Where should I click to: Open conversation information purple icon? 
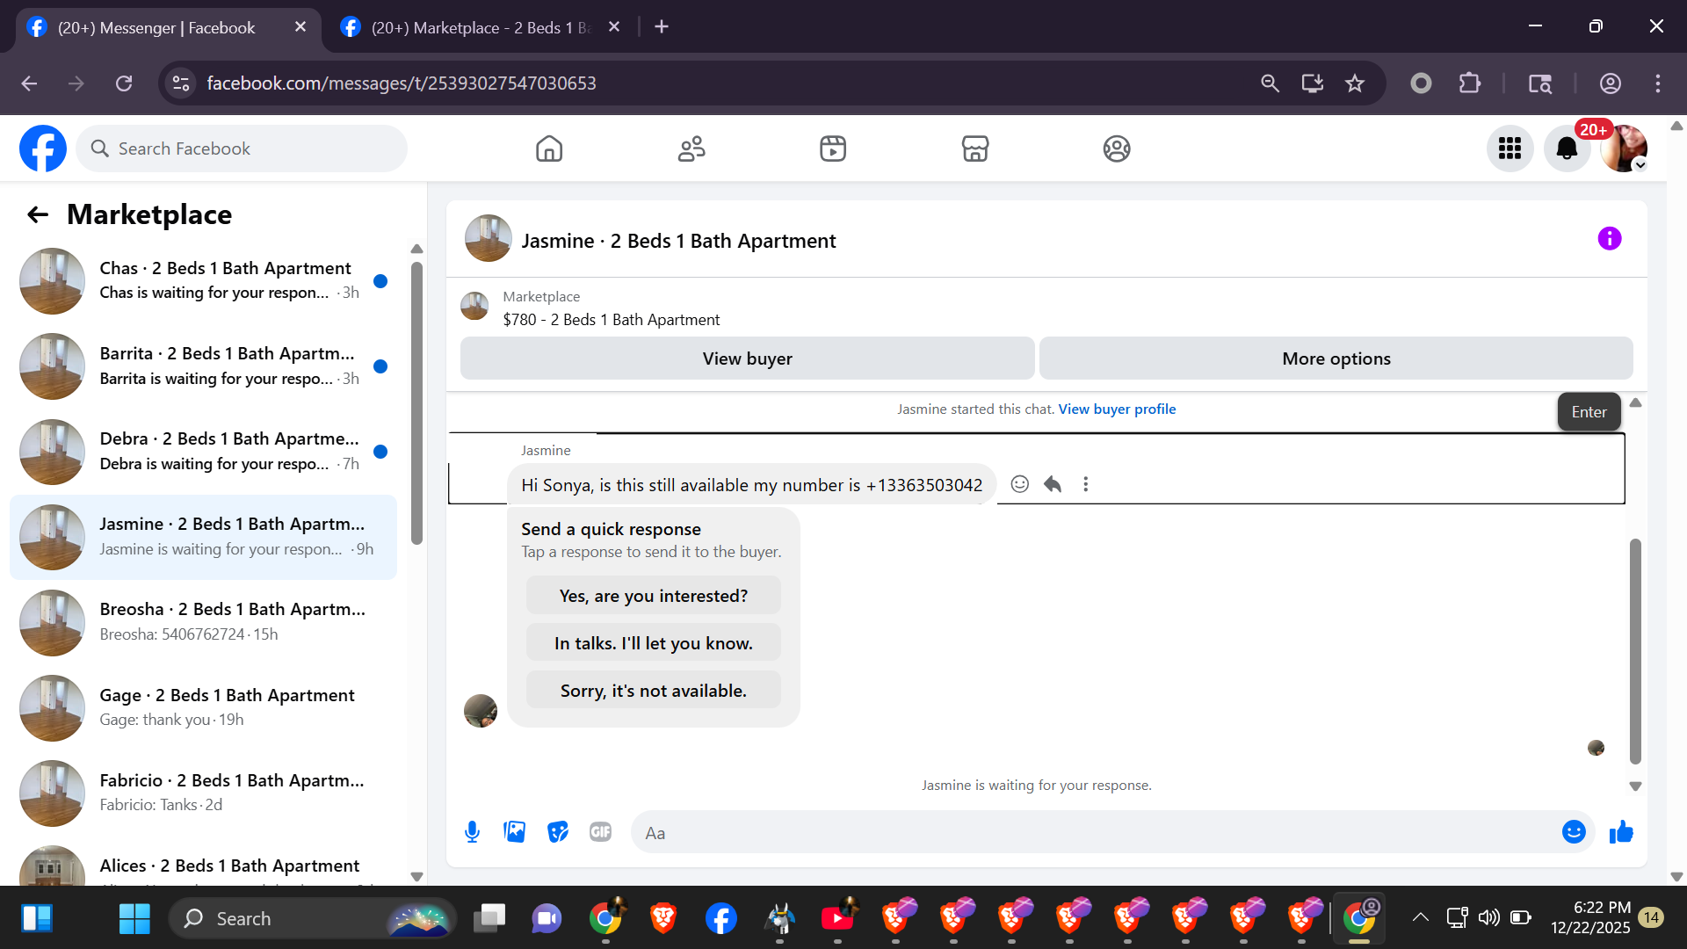pos(1609,239)
